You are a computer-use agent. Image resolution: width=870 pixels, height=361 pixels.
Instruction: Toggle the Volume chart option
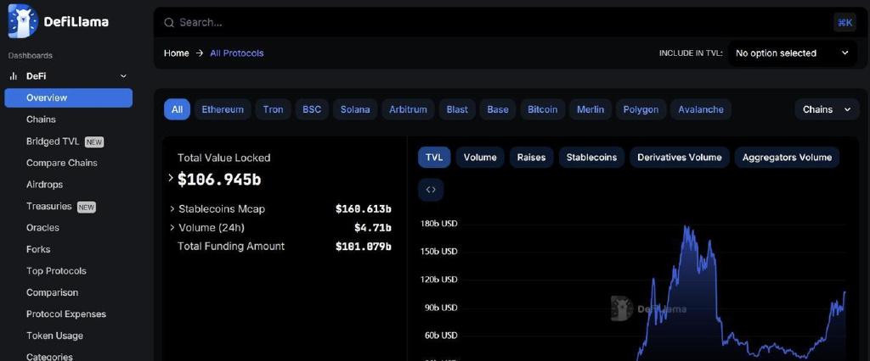coord(480,158)
